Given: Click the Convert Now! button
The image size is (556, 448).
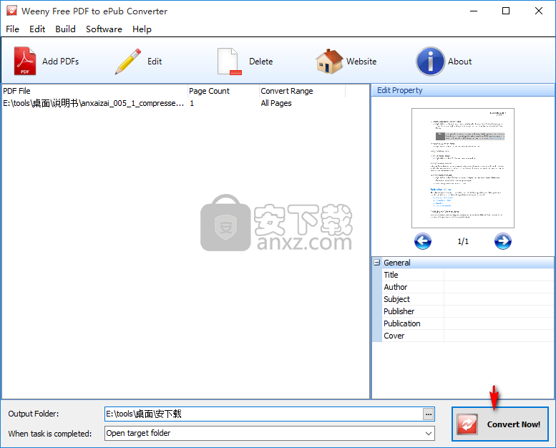Looking at the screenshot, I should pos(500,424).
